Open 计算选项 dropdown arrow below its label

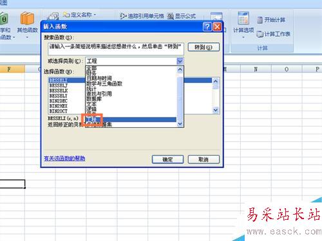(243, 37)
